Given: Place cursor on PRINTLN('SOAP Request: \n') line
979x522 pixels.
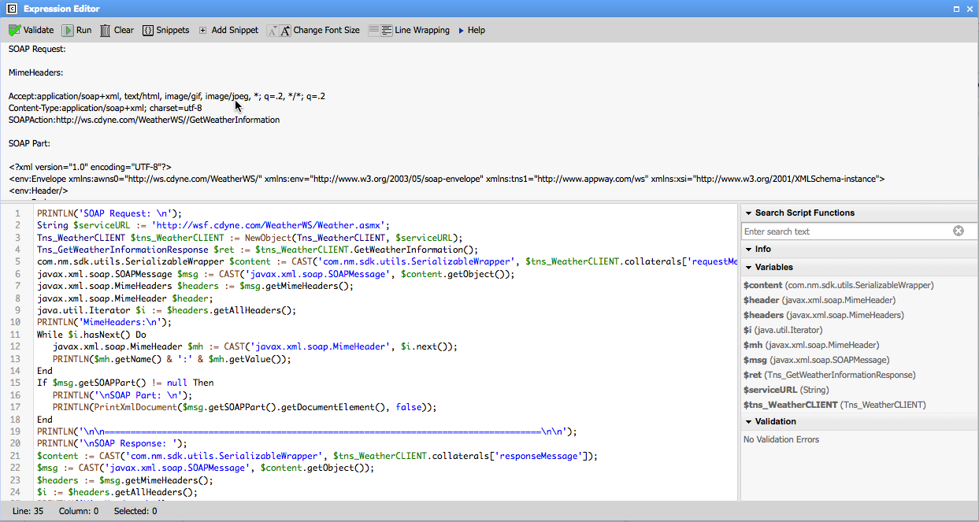Looking at the screenshot, I should 109,213.
